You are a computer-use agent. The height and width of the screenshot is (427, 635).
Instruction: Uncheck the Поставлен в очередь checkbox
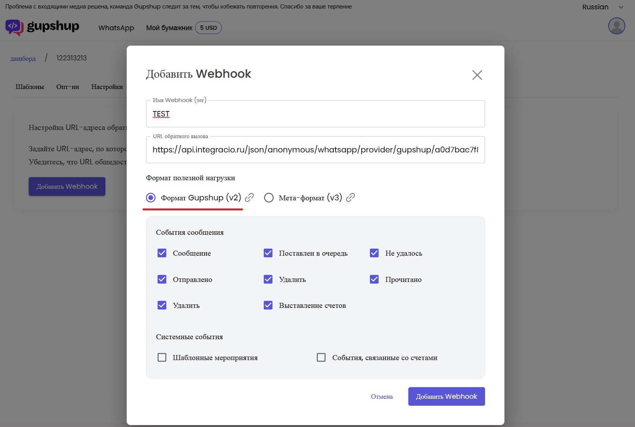(x=268, y=253)
